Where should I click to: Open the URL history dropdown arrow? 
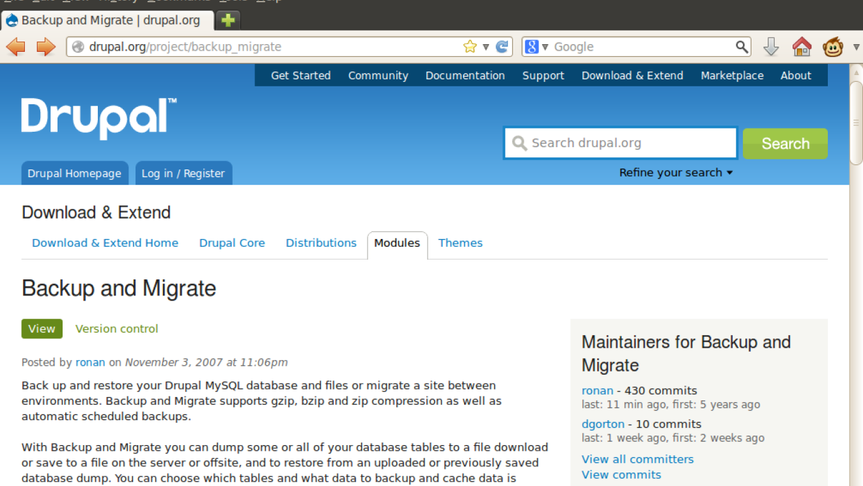click(486, 47)
